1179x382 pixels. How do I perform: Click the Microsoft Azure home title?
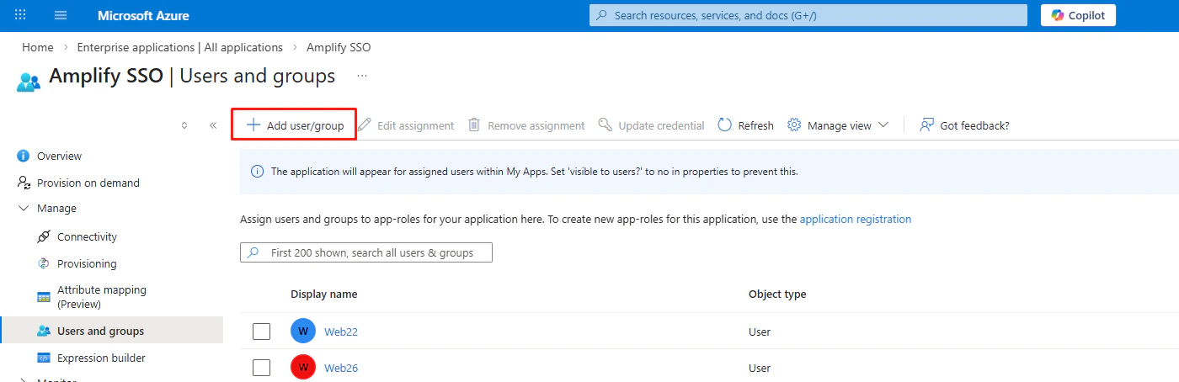pyautogui.click(x=143, y=16)
